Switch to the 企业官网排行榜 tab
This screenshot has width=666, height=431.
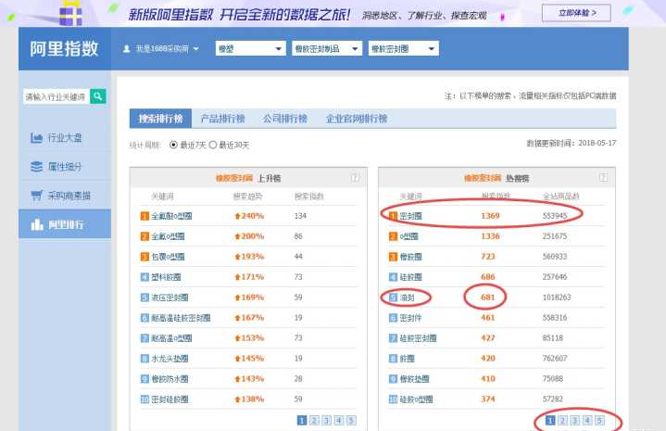(x=357, y=119)
